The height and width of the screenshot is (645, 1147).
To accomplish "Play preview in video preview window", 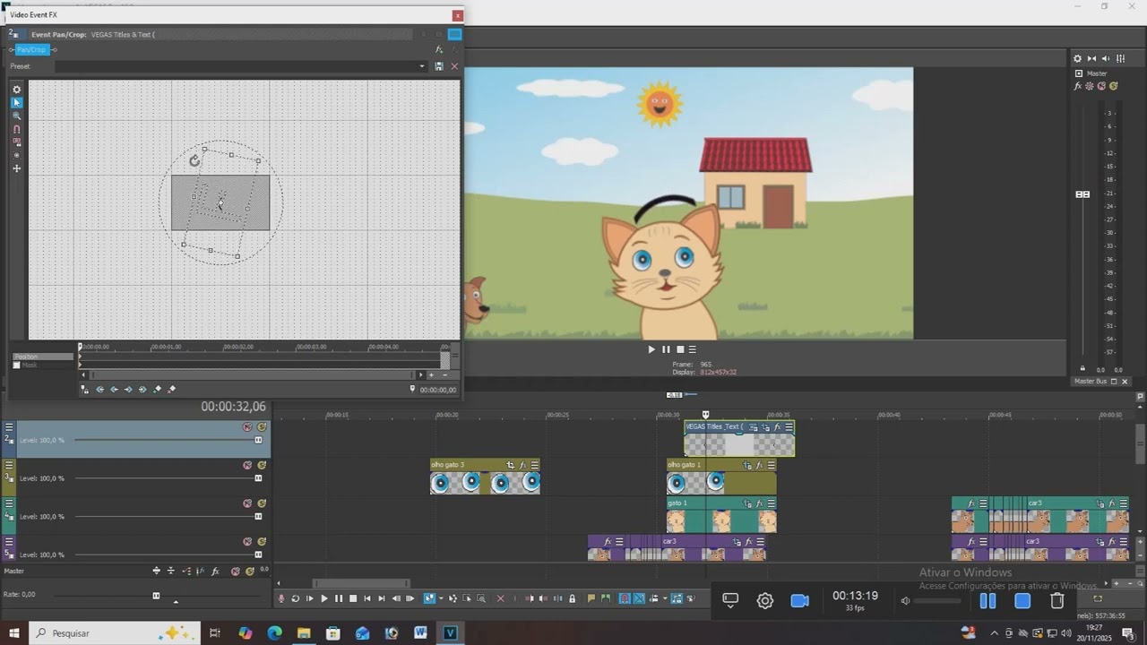I will click(x=651, y=349).
